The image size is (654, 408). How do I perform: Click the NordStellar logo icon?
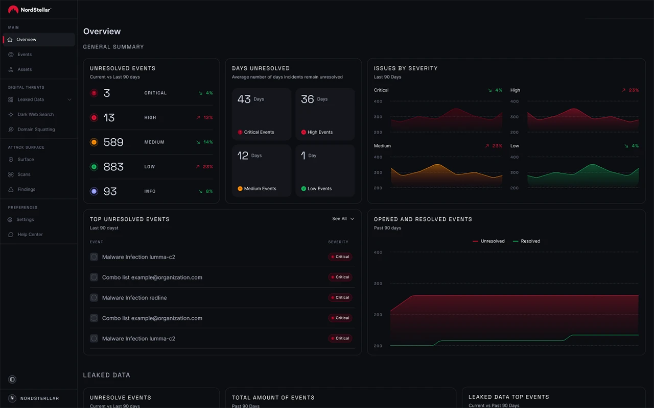(x=13, y=10)
